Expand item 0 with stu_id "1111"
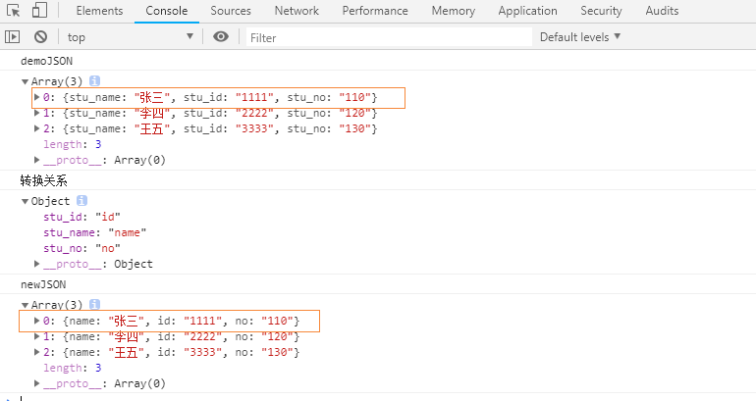The image size is (756, 401). point(36,97)
